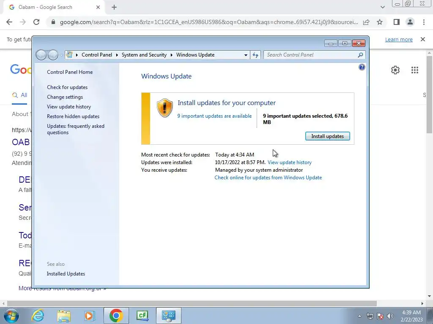The image size is (433, 324).
Task: Open Windows Media Player from the taskbar
Action: tap(90, 316)
